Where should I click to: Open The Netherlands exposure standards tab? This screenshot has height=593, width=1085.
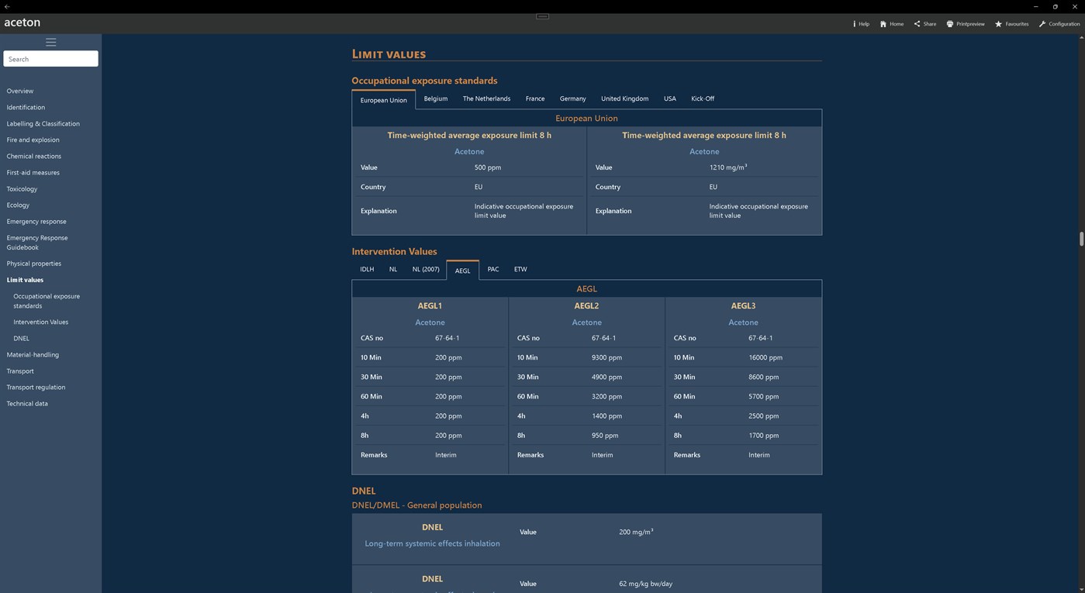(x=486, y=98)
